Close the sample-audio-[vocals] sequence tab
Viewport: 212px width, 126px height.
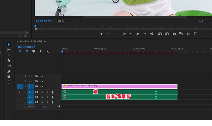pyautogui.click(x=17, y=42)
